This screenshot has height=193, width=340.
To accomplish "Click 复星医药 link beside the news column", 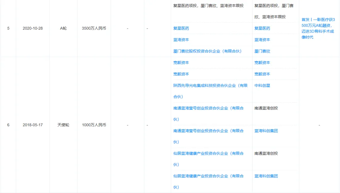I will (262, 28).
